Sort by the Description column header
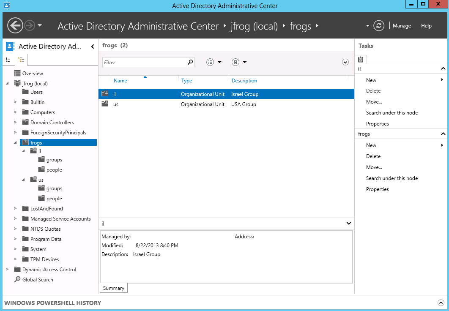This screenshot has height=311, width=449. (x=244, y=81)
